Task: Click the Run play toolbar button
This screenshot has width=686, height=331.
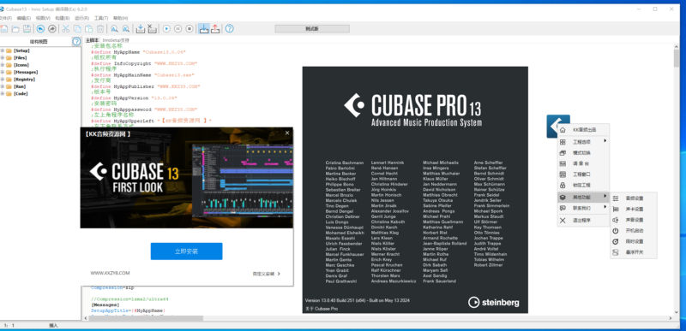Action: 166,29
